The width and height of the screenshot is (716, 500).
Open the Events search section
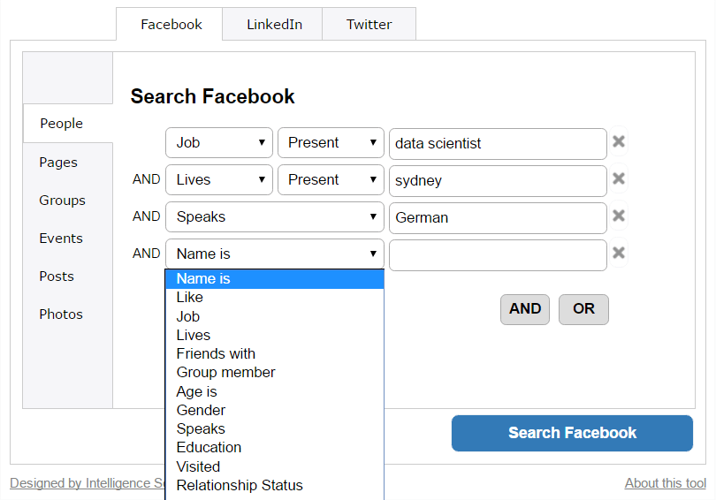tap(61, 239)
